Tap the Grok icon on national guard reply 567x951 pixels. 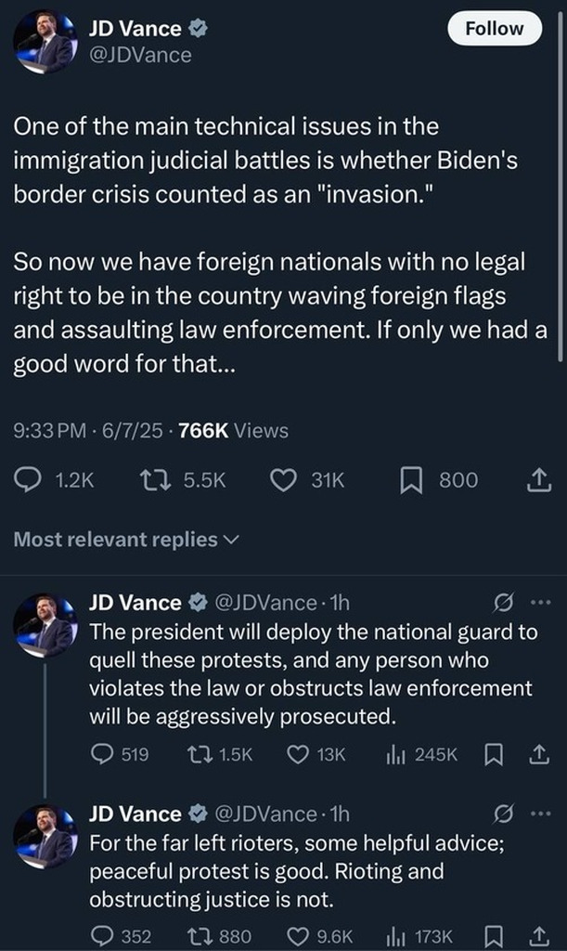[504, 603]
